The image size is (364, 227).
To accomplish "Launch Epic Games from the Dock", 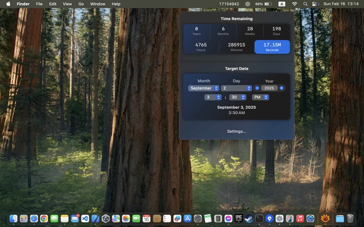I will click(238, 218).
